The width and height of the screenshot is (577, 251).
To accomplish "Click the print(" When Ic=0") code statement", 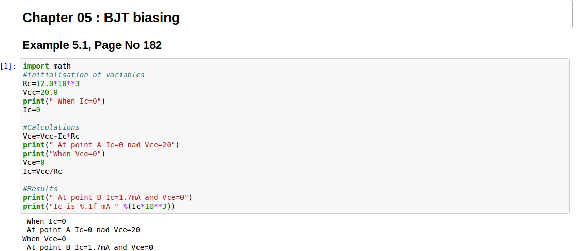I will point(64,101).
